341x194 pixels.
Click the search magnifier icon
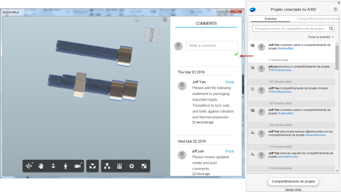[x=331, y=29]
